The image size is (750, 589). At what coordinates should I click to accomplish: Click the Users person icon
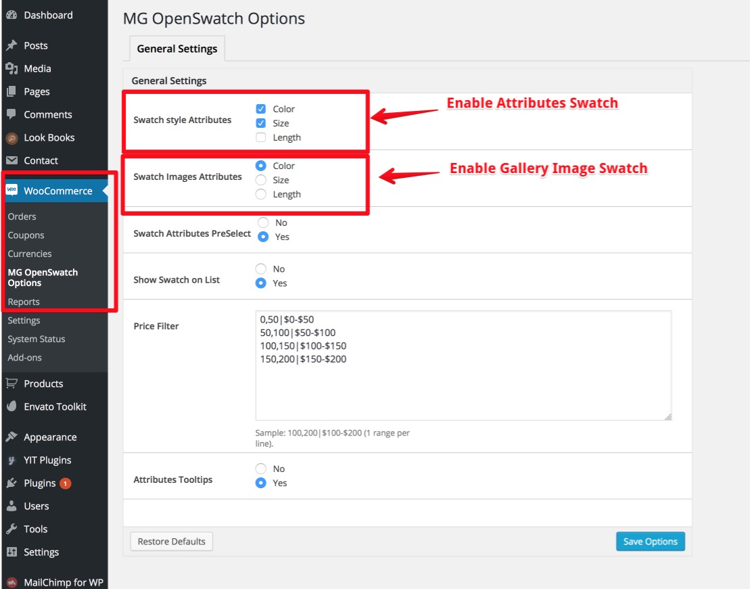coord(11,506)
